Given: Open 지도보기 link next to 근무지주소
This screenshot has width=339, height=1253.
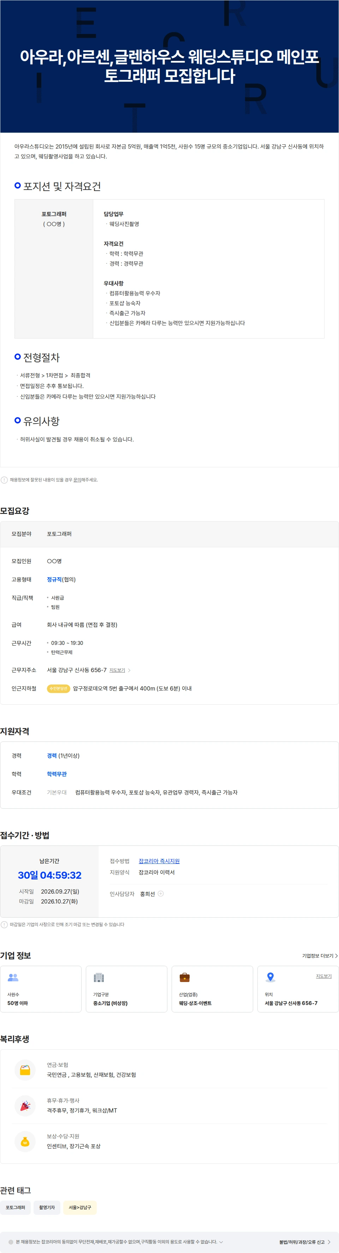Looking at the screenshot, I should point(117,670).
